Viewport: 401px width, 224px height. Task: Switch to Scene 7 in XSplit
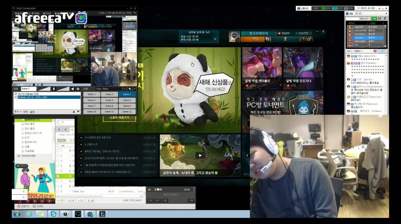point(91,106)
